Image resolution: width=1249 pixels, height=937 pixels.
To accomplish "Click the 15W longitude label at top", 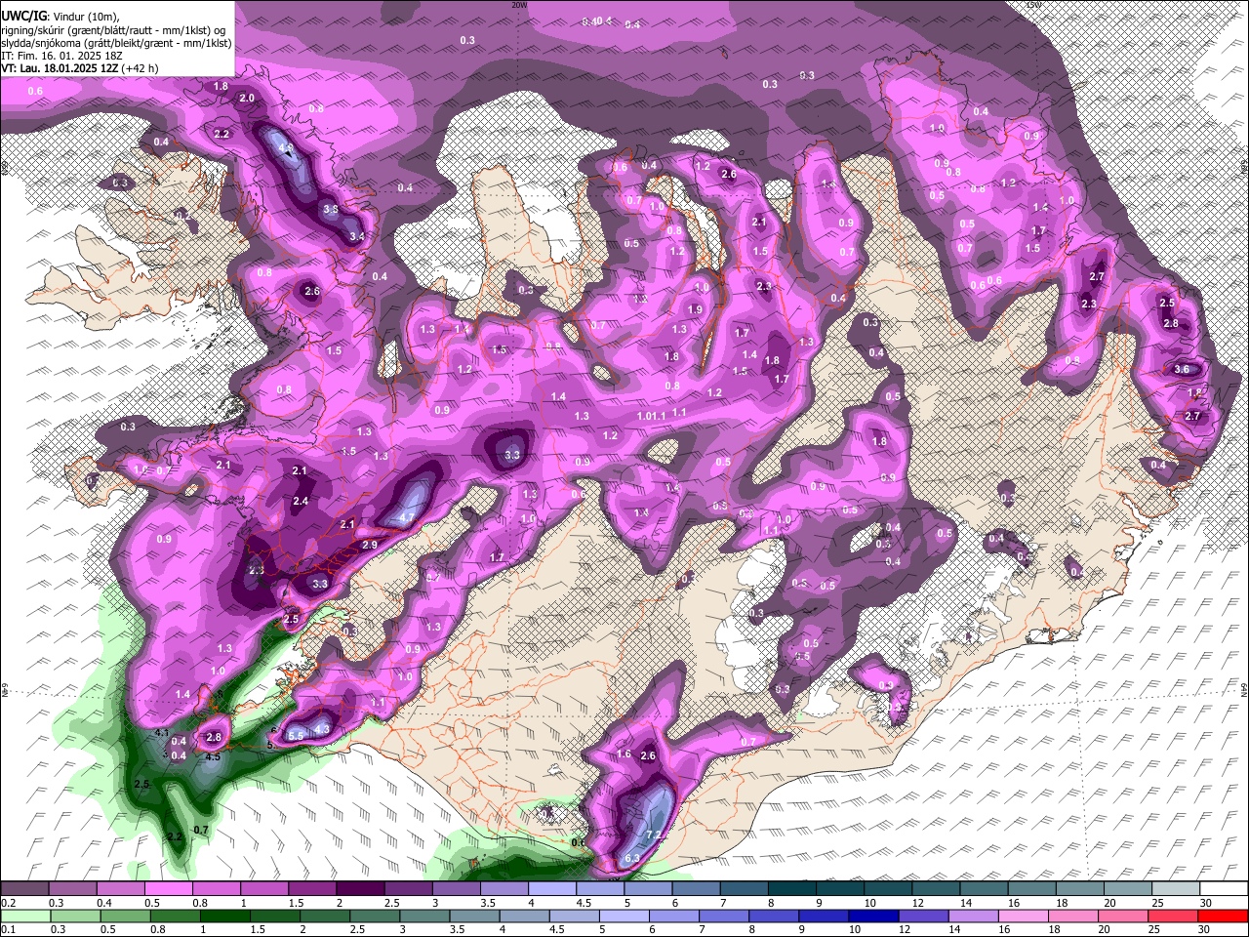I will [x=1033, y=5].
